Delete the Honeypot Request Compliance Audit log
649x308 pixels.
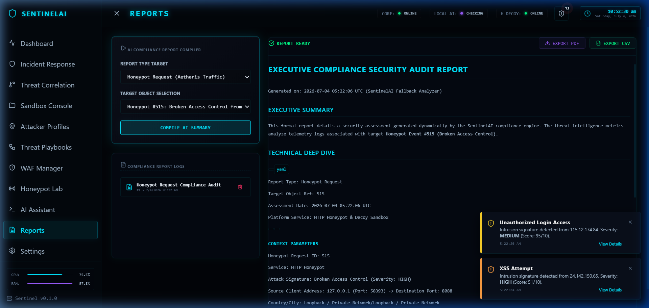pyautogui.click(x=240, y=187)
